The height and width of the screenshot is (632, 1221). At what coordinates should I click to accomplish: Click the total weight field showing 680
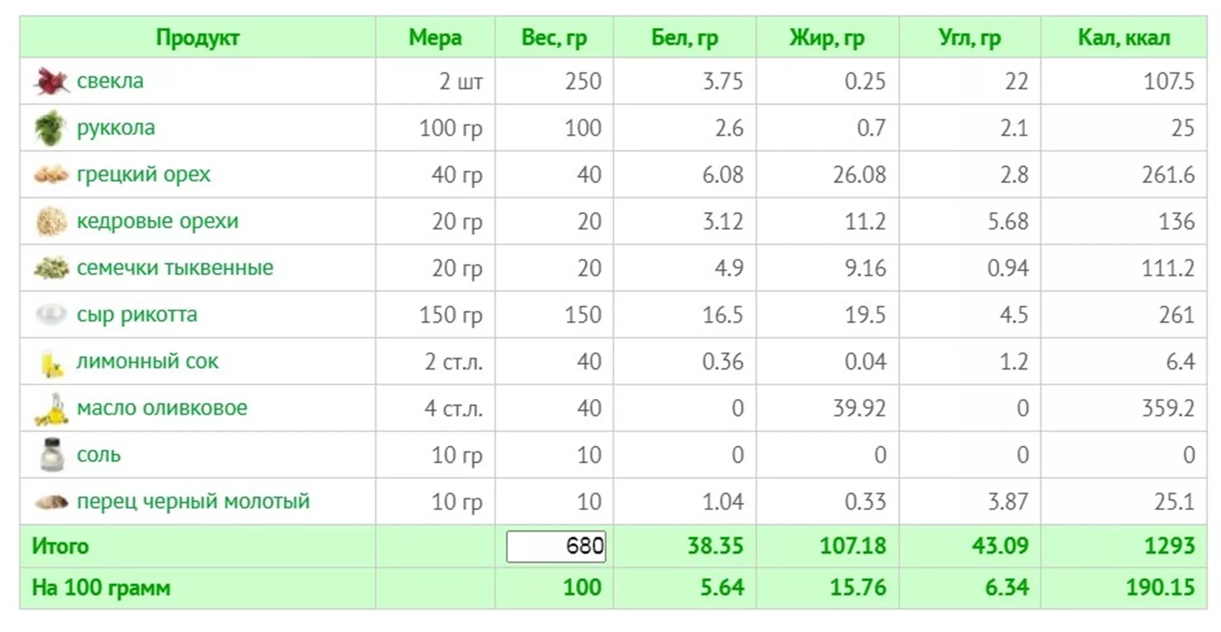(556, 546)
